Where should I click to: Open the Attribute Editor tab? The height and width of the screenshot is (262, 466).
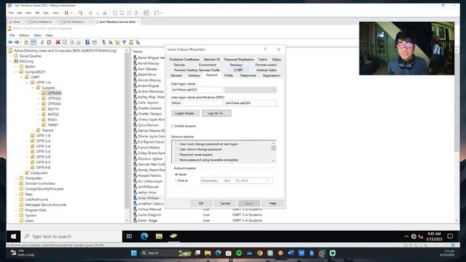pyautogui.click(x=266, y=70)
